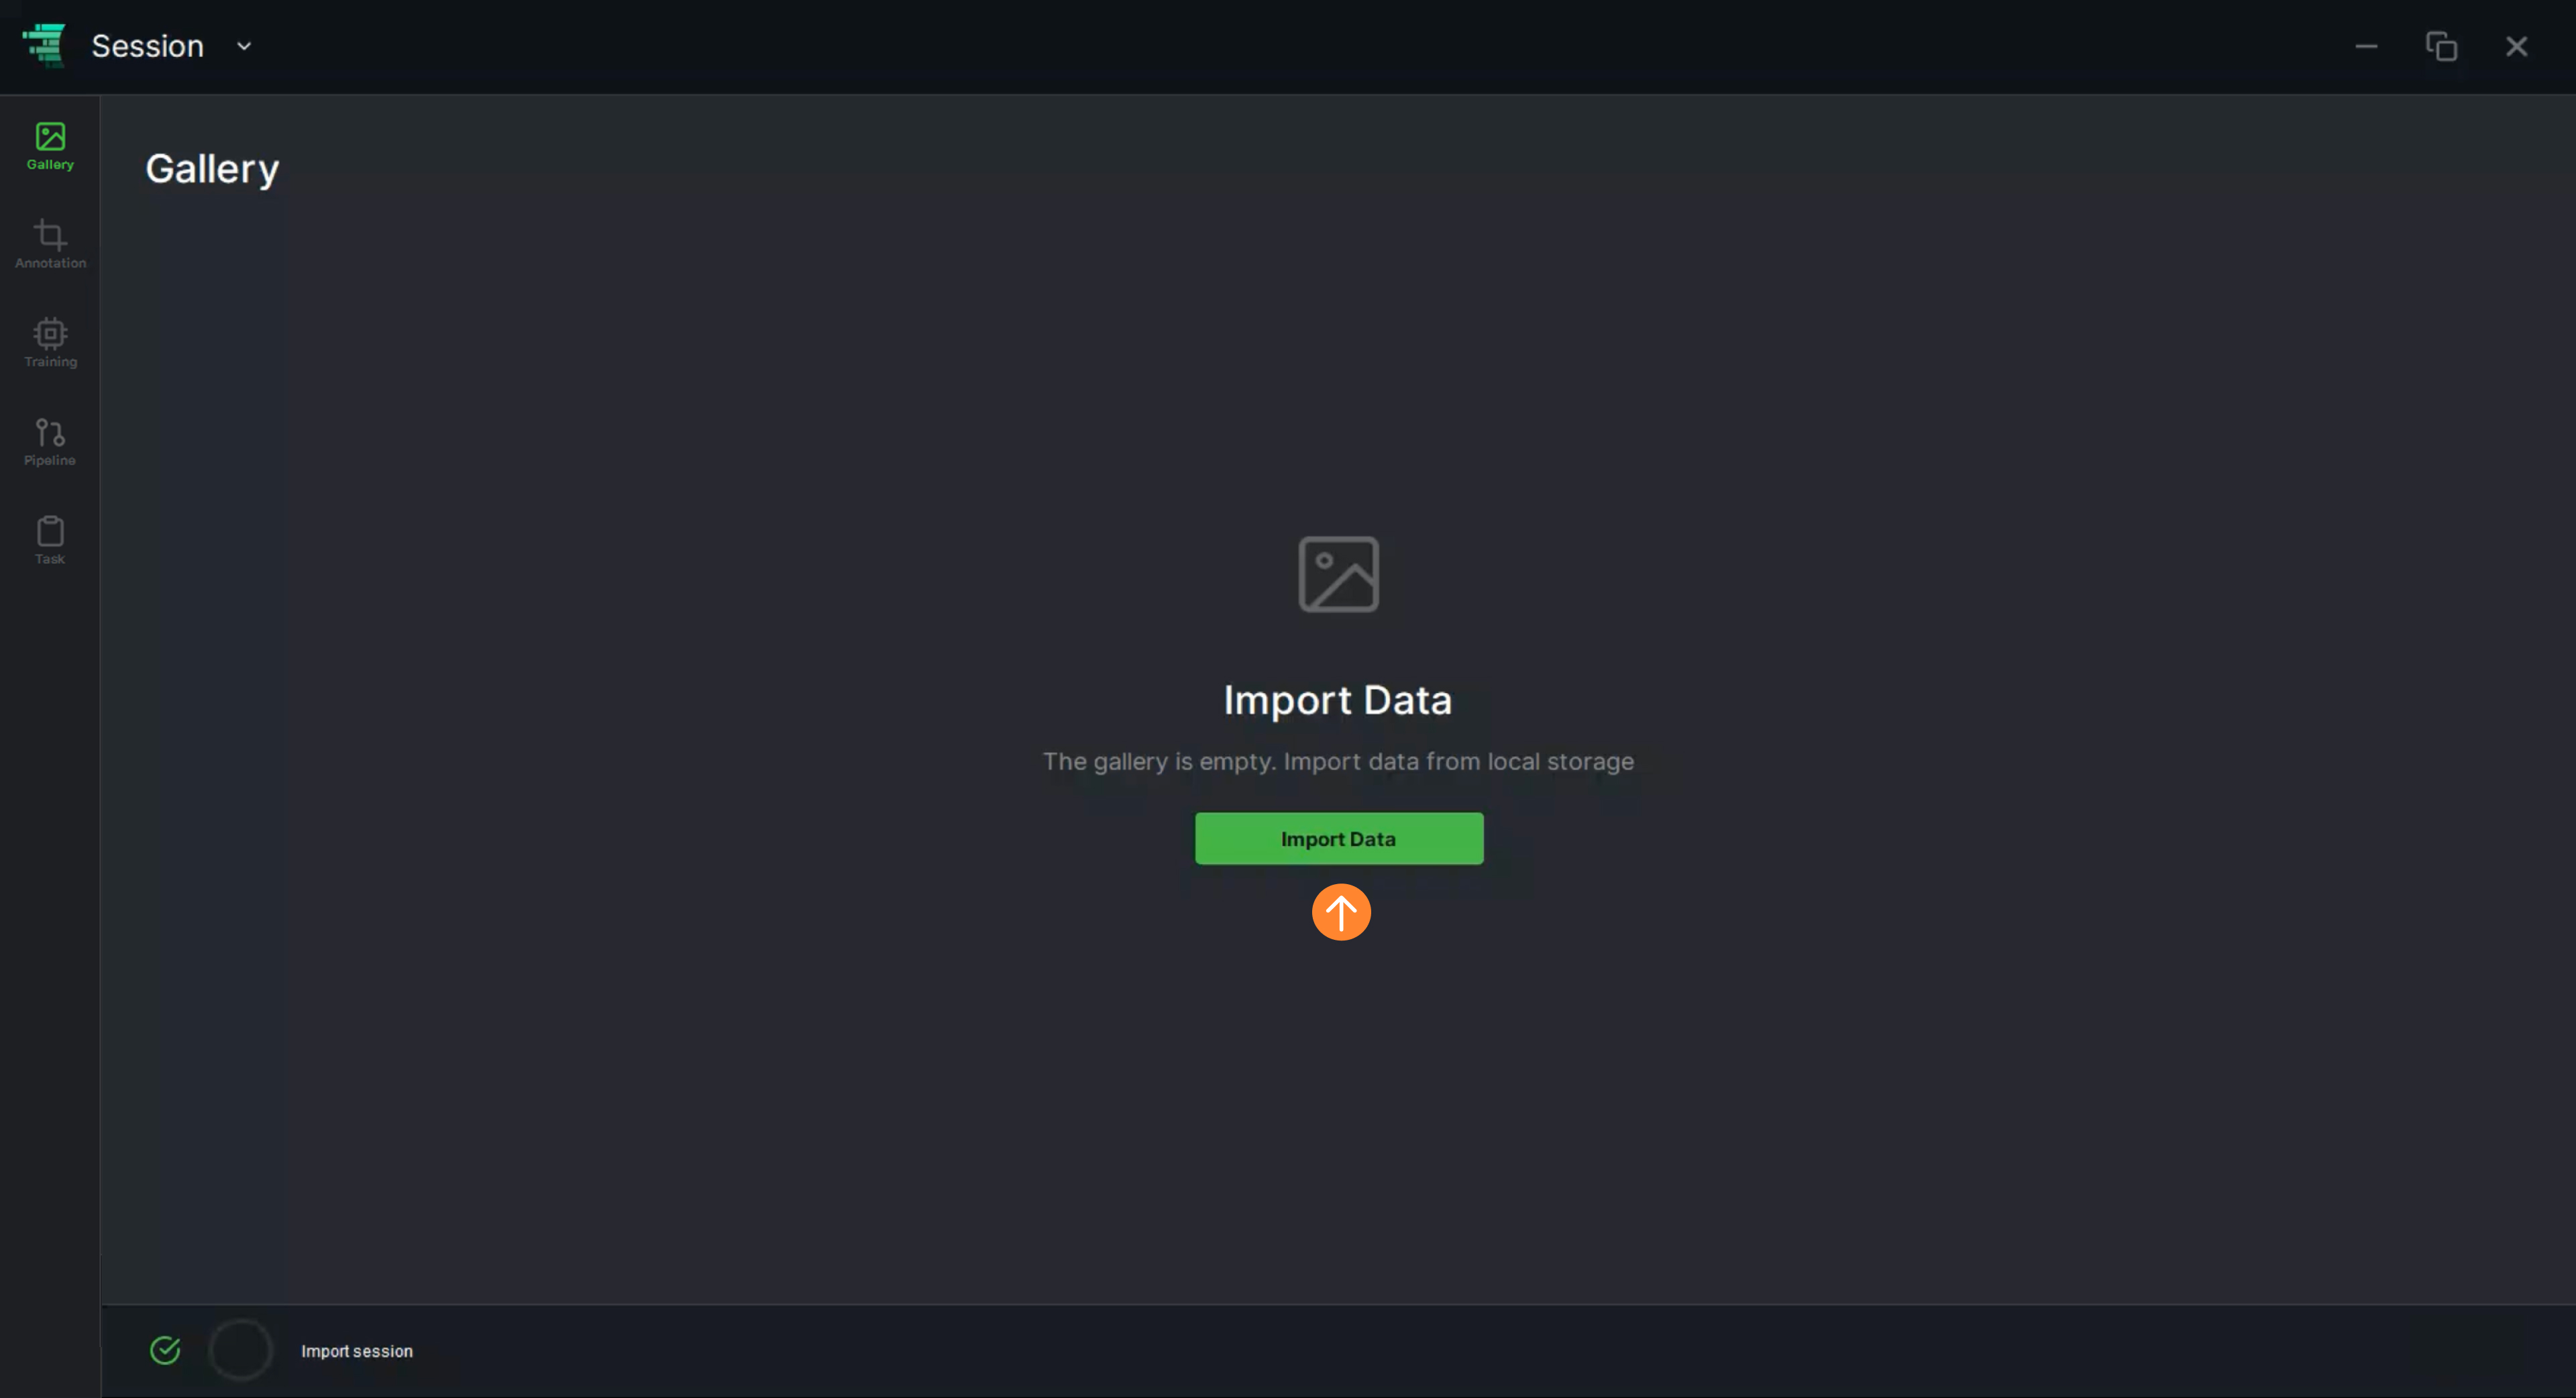Minimize the application window
2576x1398 pixels.
2366,46
